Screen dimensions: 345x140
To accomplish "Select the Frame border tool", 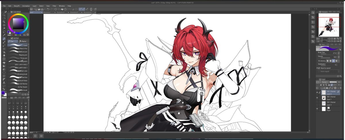I will (x=4, y=76).
